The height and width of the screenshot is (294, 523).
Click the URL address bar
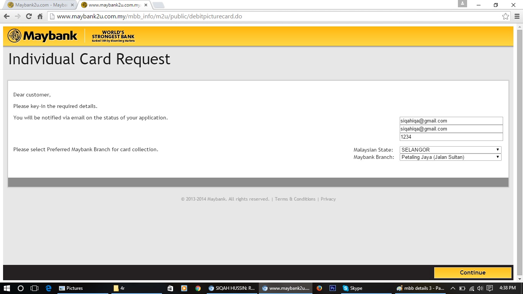(x=275, y=16)
